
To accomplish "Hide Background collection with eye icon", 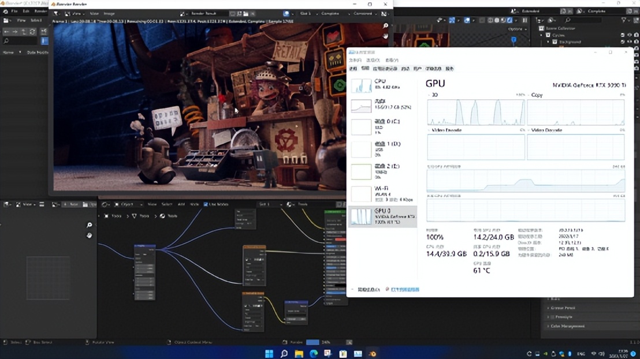I will click(629, 42).
